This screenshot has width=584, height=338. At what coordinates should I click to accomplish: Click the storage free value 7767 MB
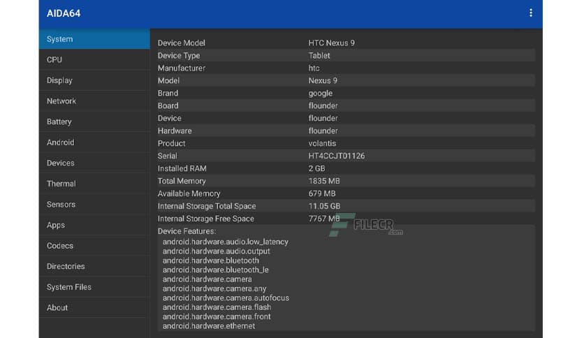point(324,219)
